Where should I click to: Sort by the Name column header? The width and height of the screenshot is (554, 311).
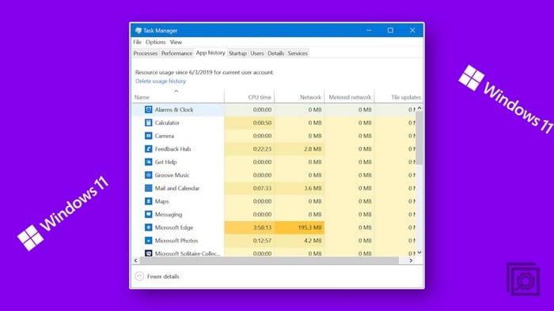point(178,96)
